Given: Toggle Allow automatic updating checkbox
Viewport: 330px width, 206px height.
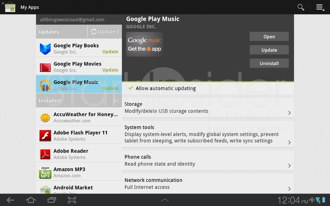Looking at the screenshot, I should coord(131,88).
